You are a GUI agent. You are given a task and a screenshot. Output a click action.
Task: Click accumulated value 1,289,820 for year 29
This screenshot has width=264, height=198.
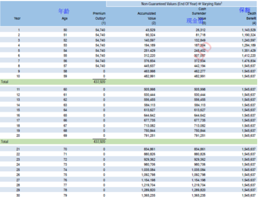tap(148, 190)
